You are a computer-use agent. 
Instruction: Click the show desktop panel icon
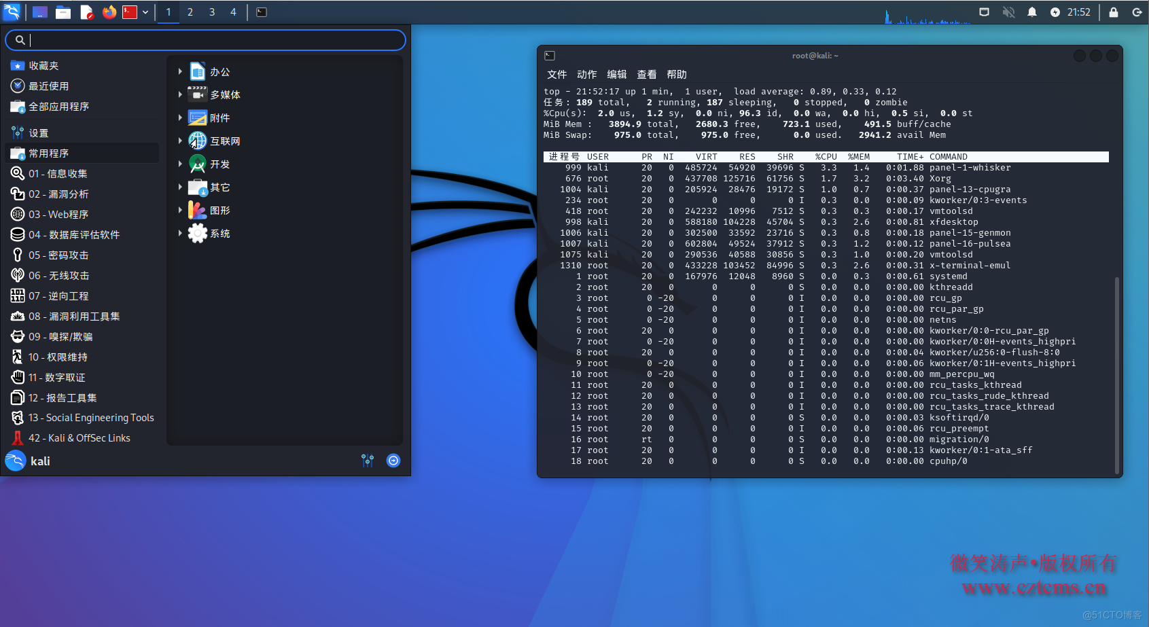coord(40,12)
